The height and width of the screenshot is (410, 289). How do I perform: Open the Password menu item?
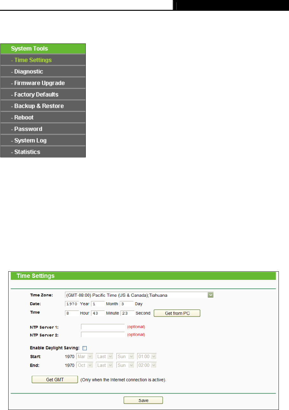(43, 129)
